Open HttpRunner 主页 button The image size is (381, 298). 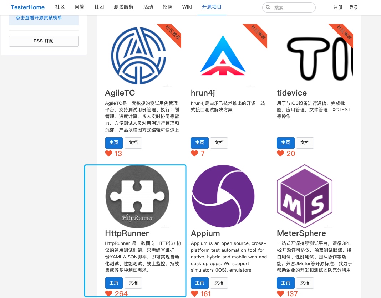114,283
